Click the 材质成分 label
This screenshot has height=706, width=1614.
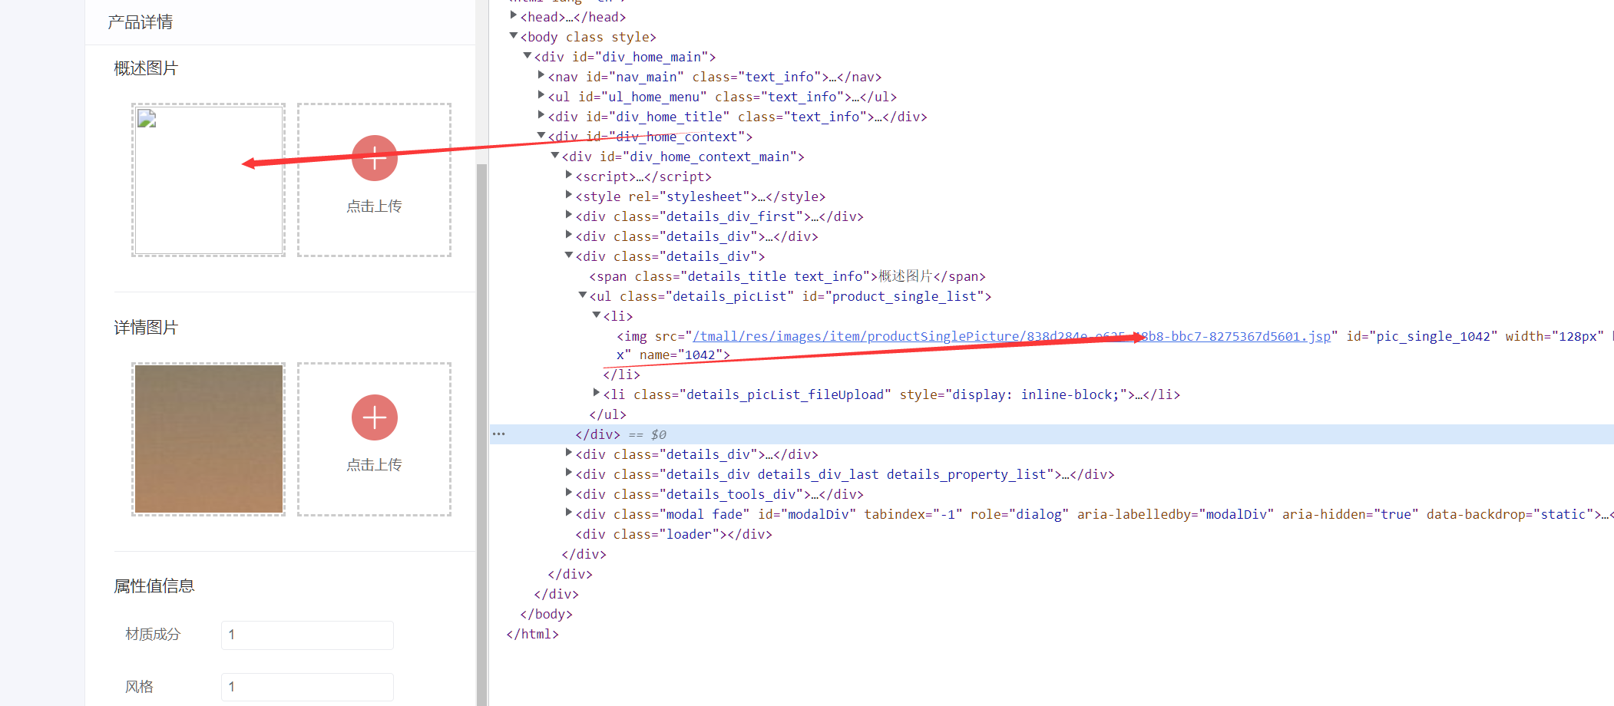[153, 634]
